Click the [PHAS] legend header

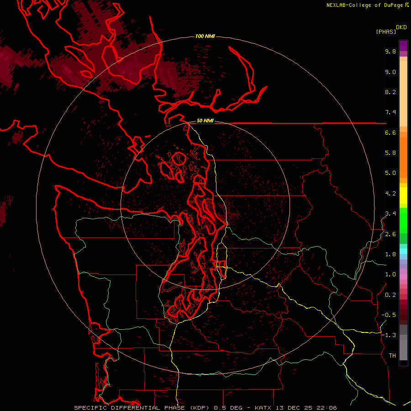click(386, 32)
